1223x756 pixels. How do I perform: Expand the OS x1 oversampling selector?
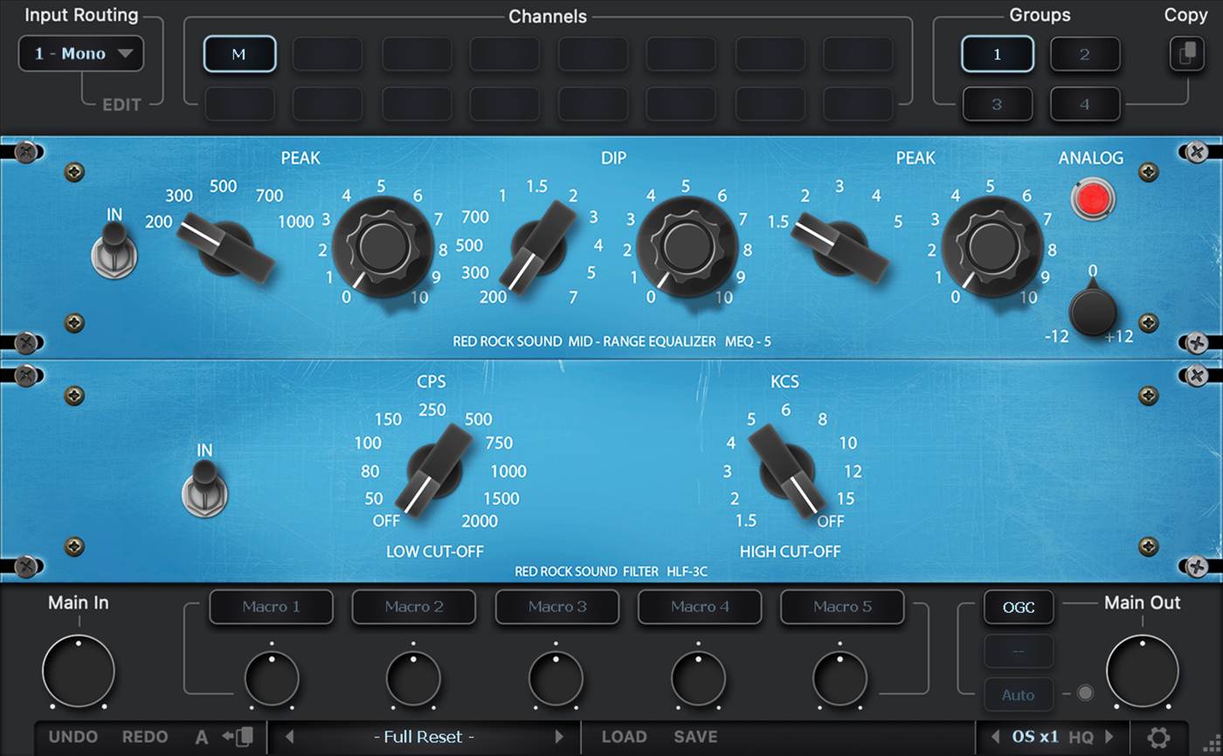click(1034, 737)
